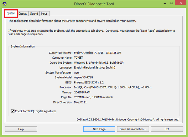Image resolution: width=188 pixels, height=137 pixels.
Task: Open the Sound tab
Action: point(34,14)
